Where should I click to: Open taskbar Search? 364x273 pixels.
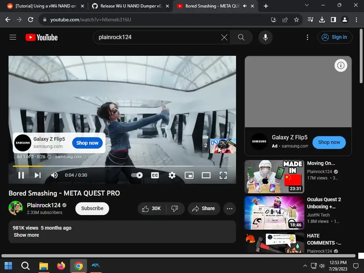click(25, 266)
